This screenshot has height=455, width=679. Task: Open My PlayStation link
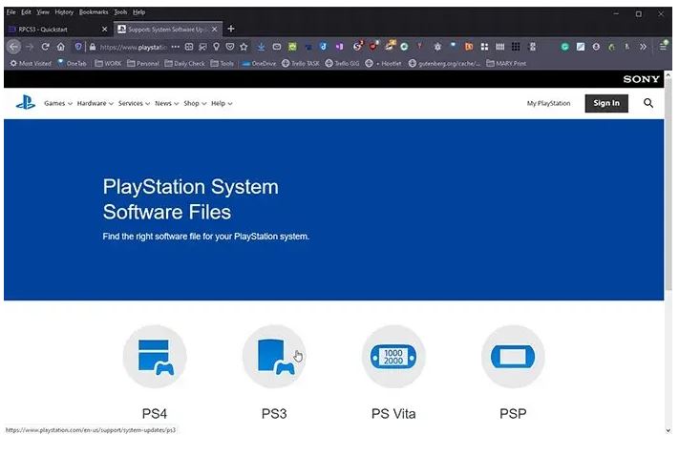click(x=548, y=103)
